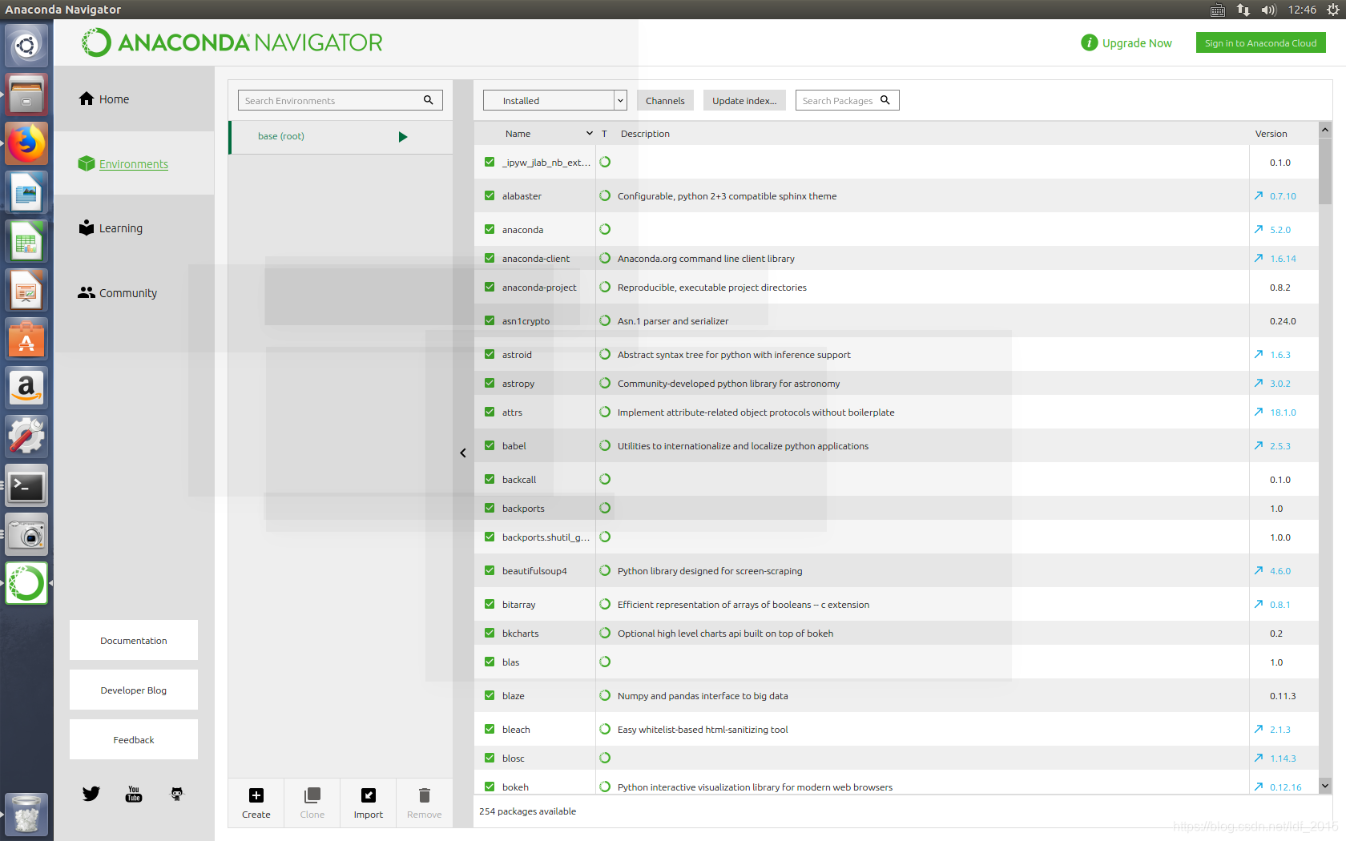1346x841 pixels.
Task: Go to the Home tab
Action: (x=135, y=99)
